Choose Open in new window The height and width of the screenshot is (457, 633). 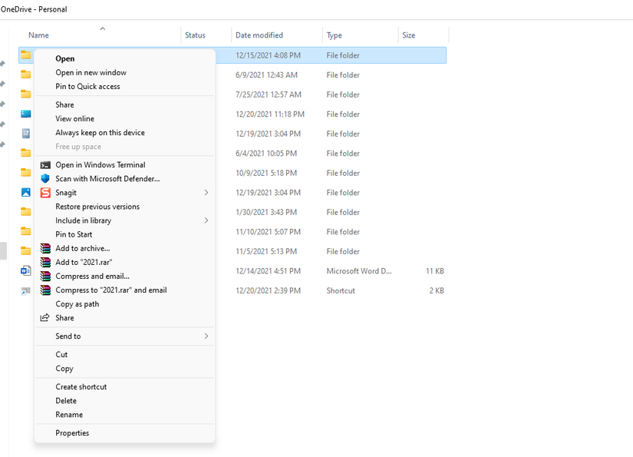[x=91, y=73]
